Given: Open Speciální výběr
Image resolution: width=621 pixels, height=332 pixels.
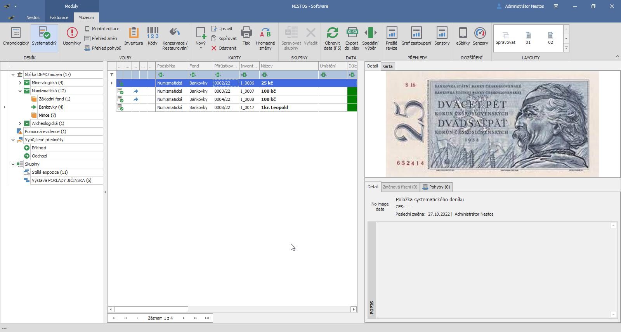Looking at the screenshot, I should click(x=370, y=38).
